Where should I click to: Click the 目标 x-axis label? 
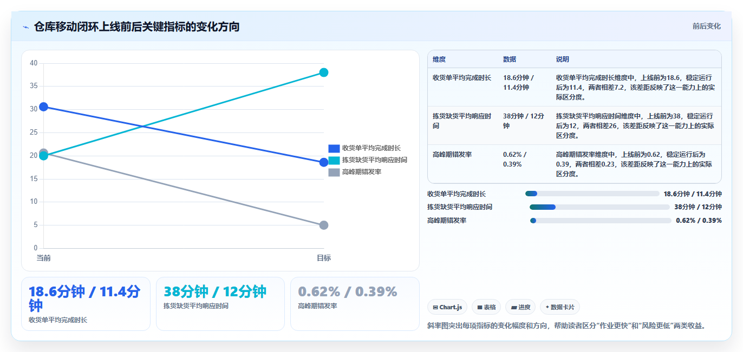point(324,258)
